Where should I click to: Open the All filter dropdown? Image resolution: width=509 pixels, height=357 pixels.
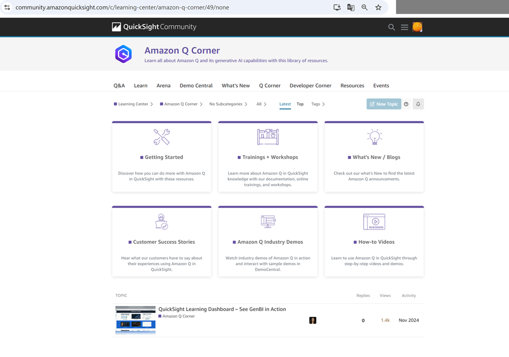pyautogui.click(x=261, y=104)
